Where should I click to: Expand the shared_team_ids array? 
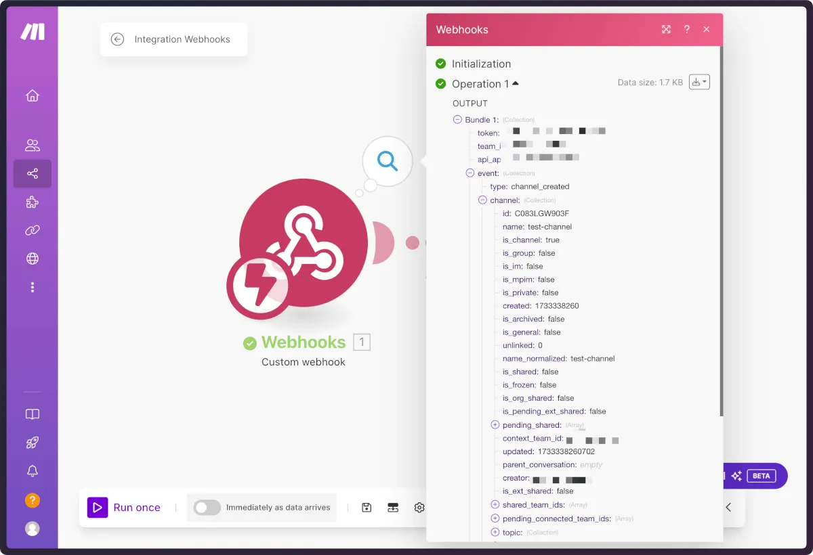click(495, 505)
